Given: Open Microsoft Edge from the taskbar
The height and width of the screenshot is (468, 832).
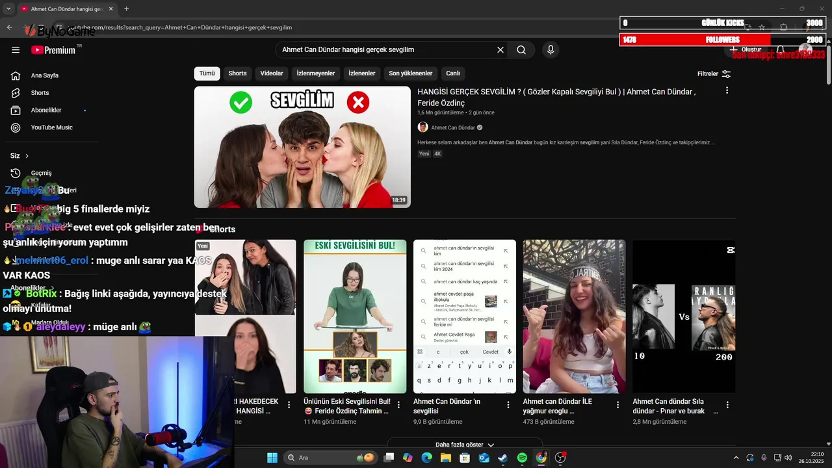Looking at the screenshot, I should [427, 458].
